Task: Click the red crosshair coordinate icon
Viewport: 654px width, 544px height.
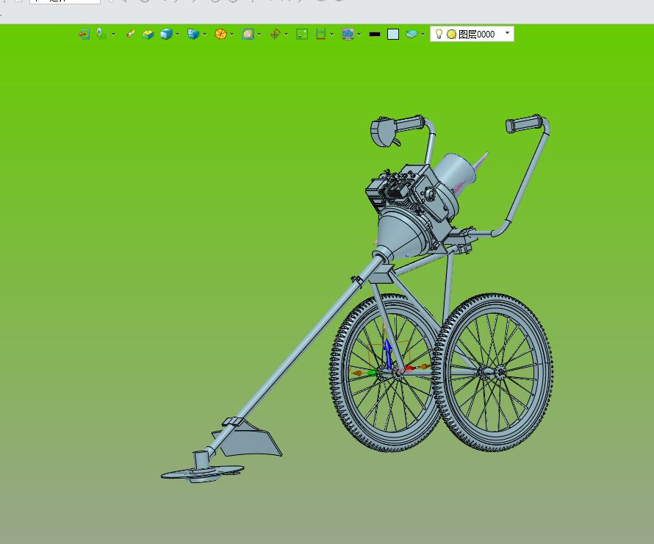Action: [275, 35]
